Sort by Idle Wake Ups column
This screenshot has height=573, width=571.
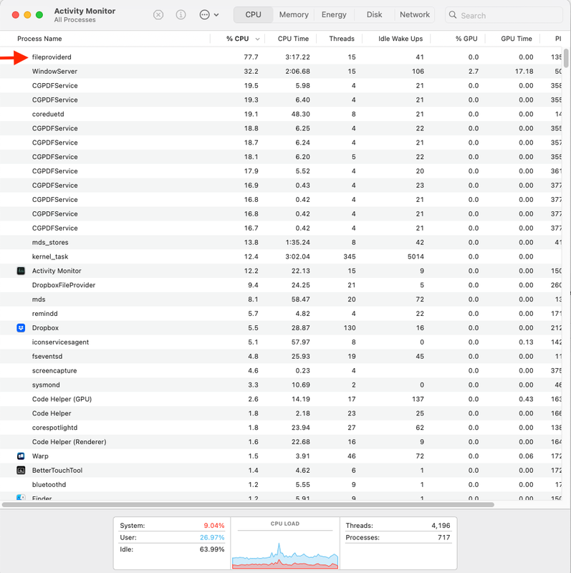tap(400, 39)
